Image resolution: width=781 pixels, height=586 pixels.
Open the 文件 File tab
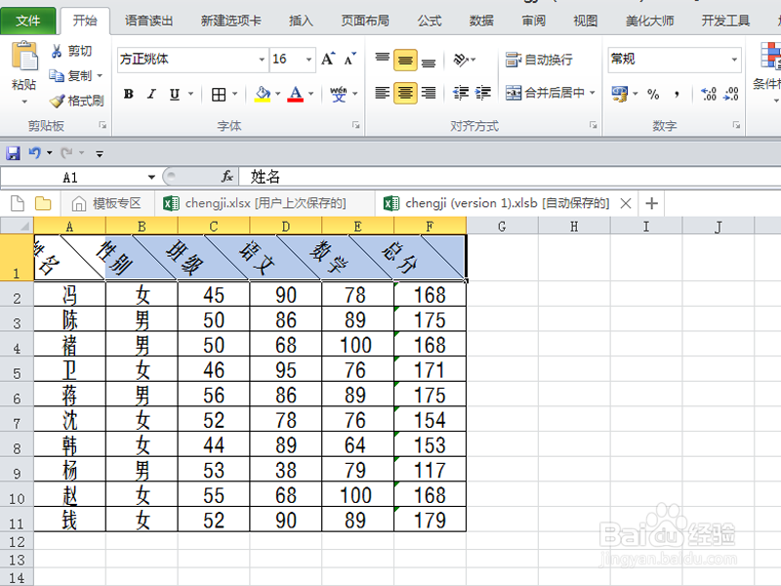point(28,21)
